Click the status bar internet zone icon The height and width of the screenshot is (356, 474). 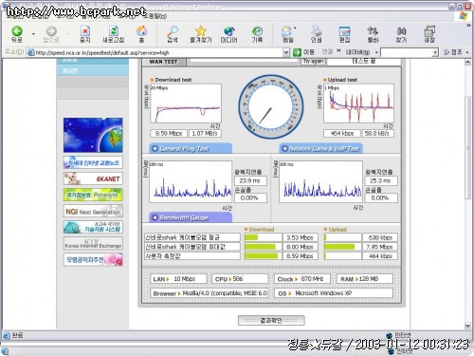click(x=389, y=335)
